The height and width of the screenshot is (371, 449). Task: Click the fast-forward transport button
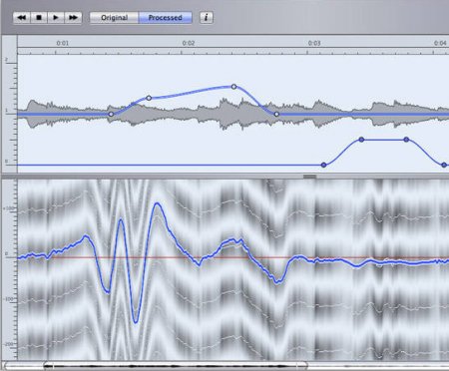pos(73,18)
